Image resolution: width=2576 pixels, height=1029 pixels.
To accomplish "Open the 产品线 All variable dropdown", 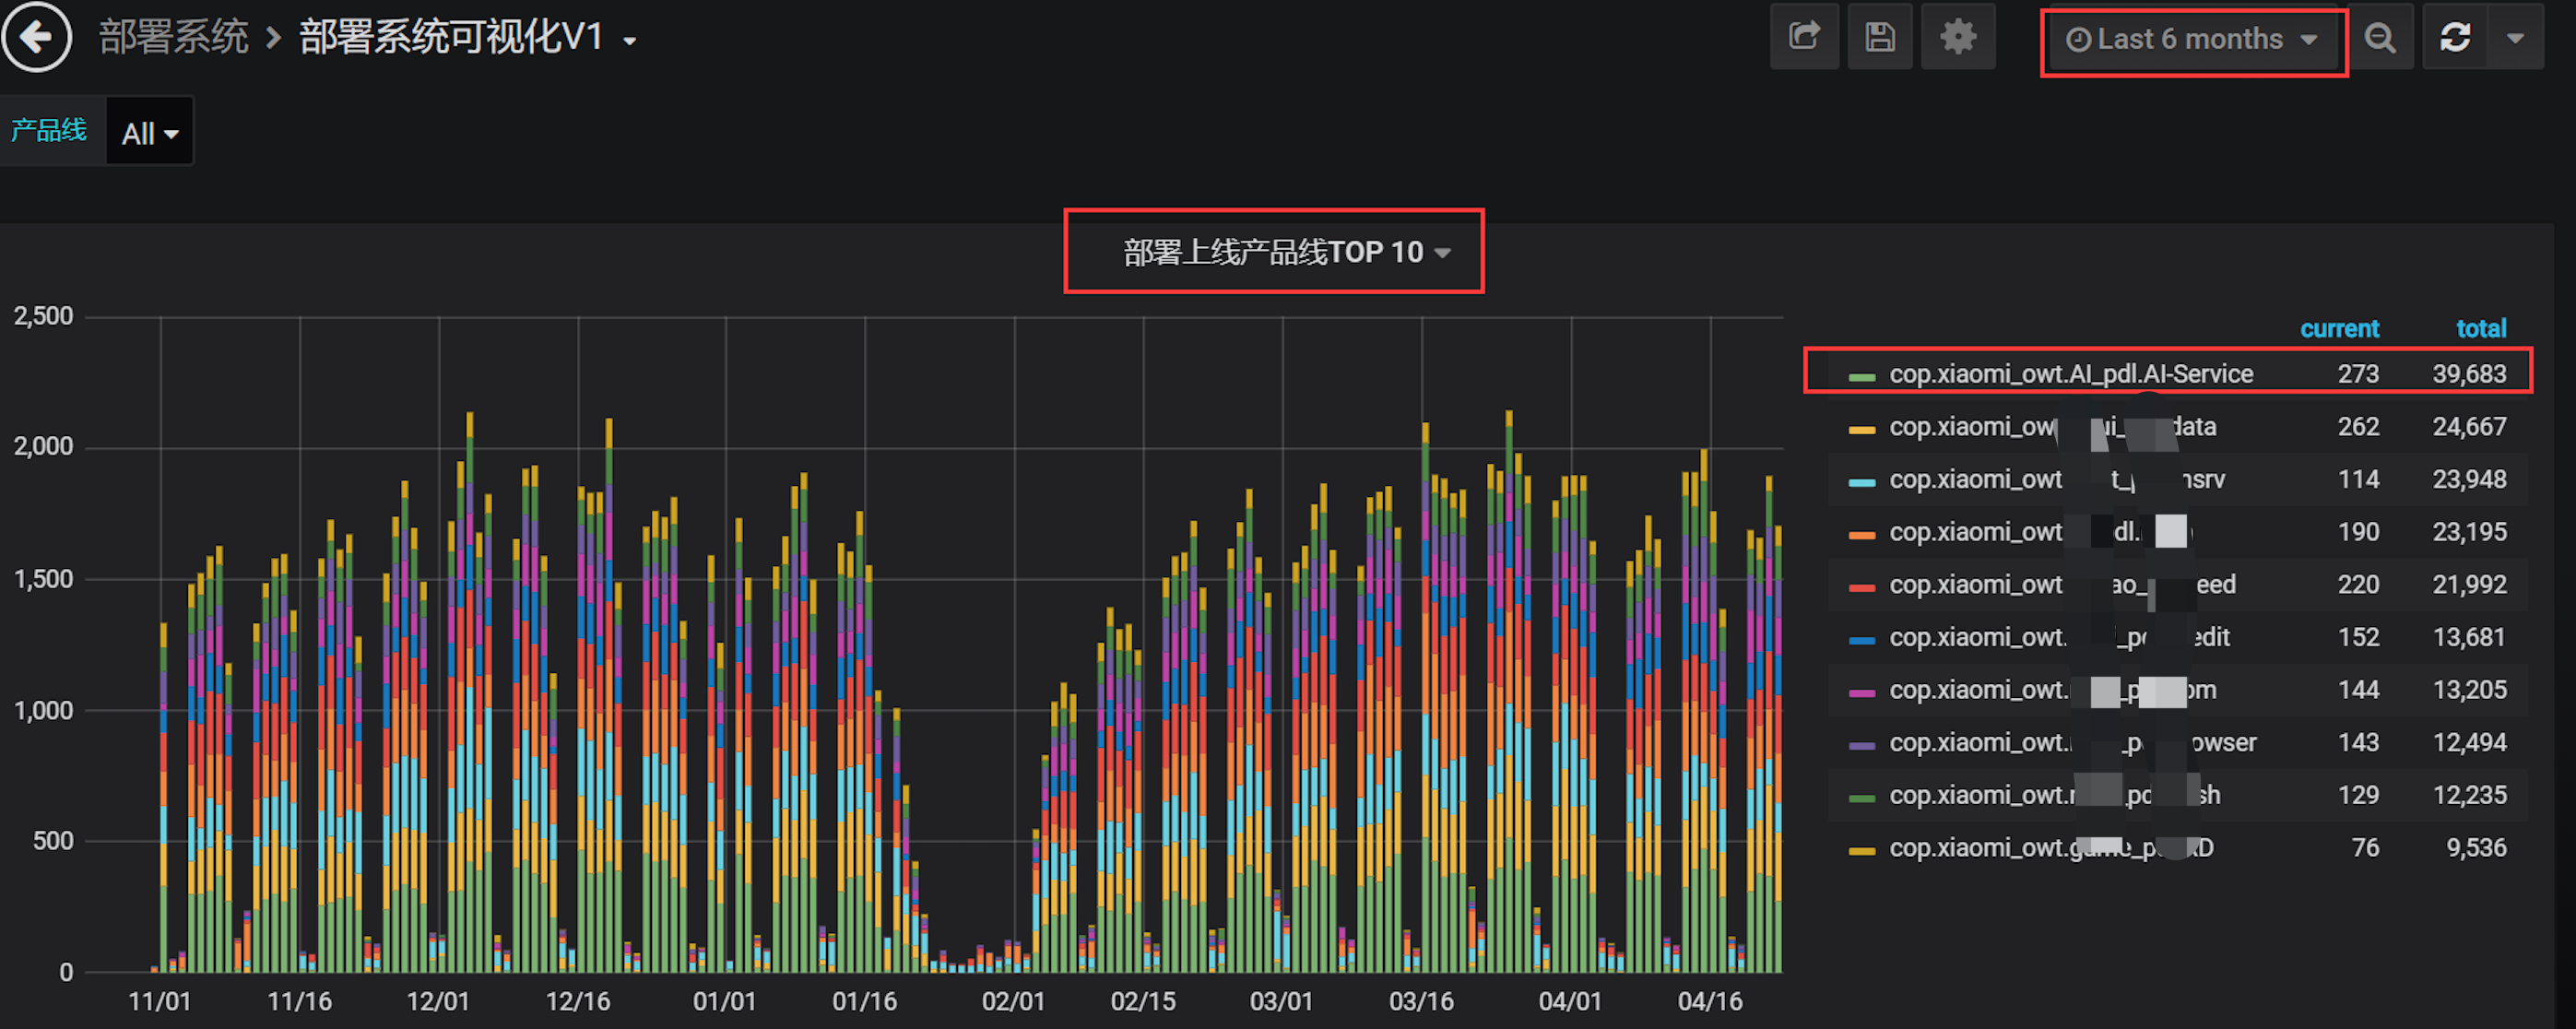I will coord(149,132).
